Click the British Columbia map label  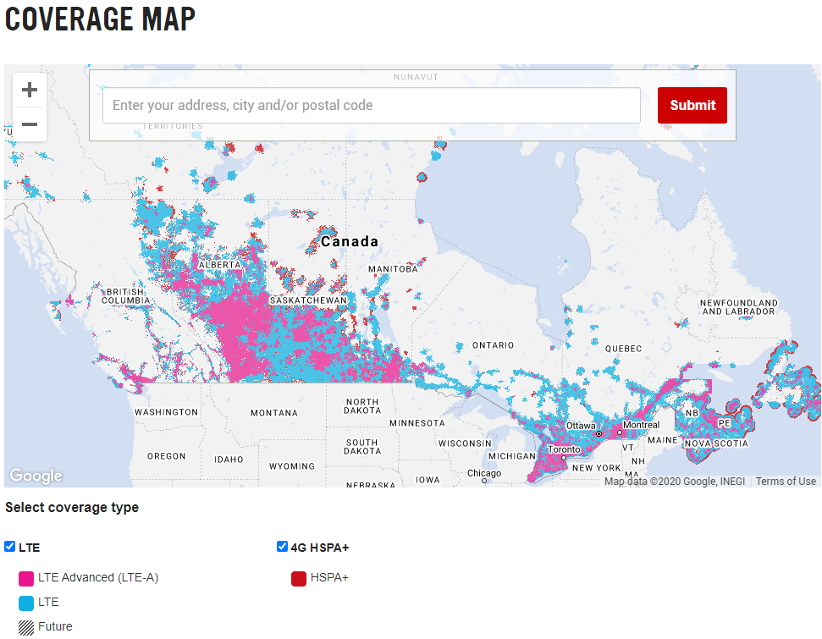[126, 295]
